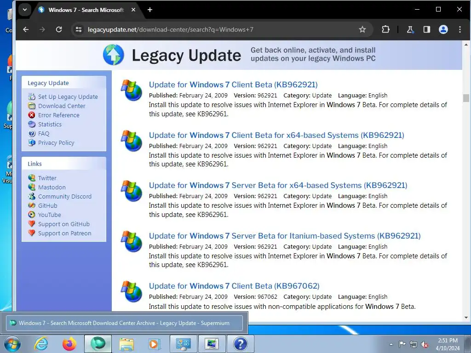
Task: Open Server Beta for Itanium-based Systems (KB962921)
Action: pyautogui.click(x=284, y=236)
